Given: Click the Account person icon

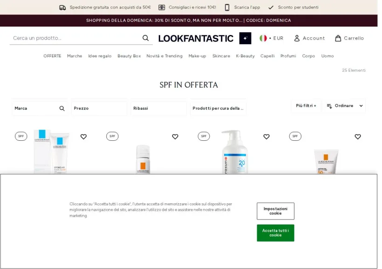Looking at the screenshot, I should coord(297,38).
